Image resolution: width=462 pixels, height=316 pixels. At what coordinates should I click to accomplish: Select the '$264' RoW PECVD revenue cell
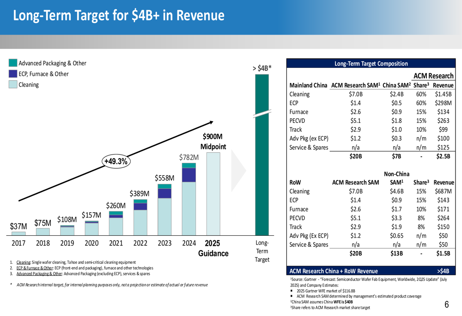pos(443,218)
